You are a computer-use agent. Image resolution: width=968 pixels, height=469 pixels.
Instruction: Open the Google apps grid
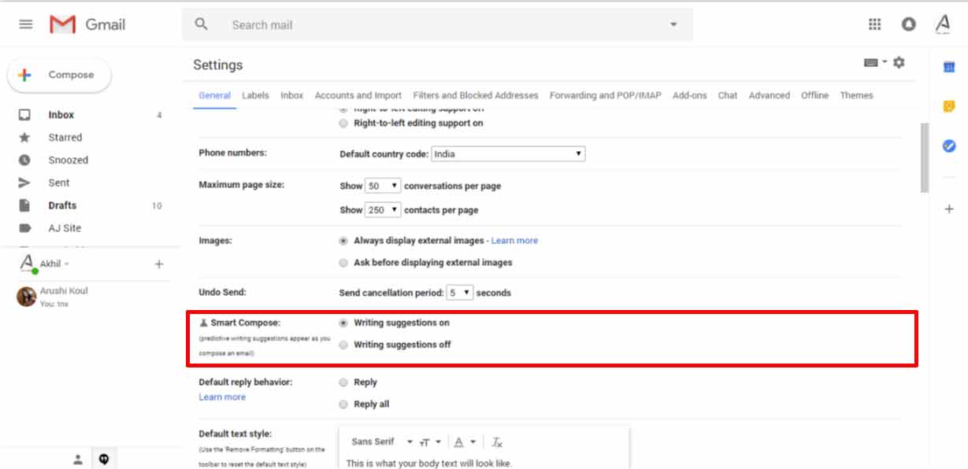pyautogui.click(x=874, y=24)
